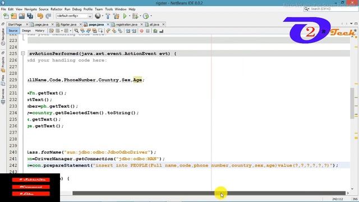Close the all.java tab
Image resolution: width=359 pixels, height=202 pixels.
point(163,25)
